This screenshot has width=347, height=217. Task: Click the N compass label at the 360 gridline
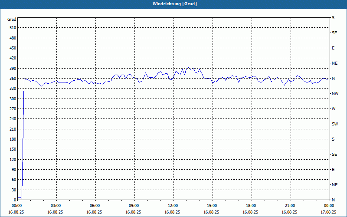(x=333, y=79)
